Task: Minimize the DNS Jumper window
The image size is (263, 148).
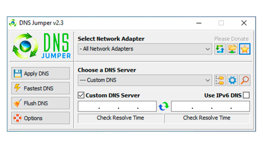Action: (199, 23)
